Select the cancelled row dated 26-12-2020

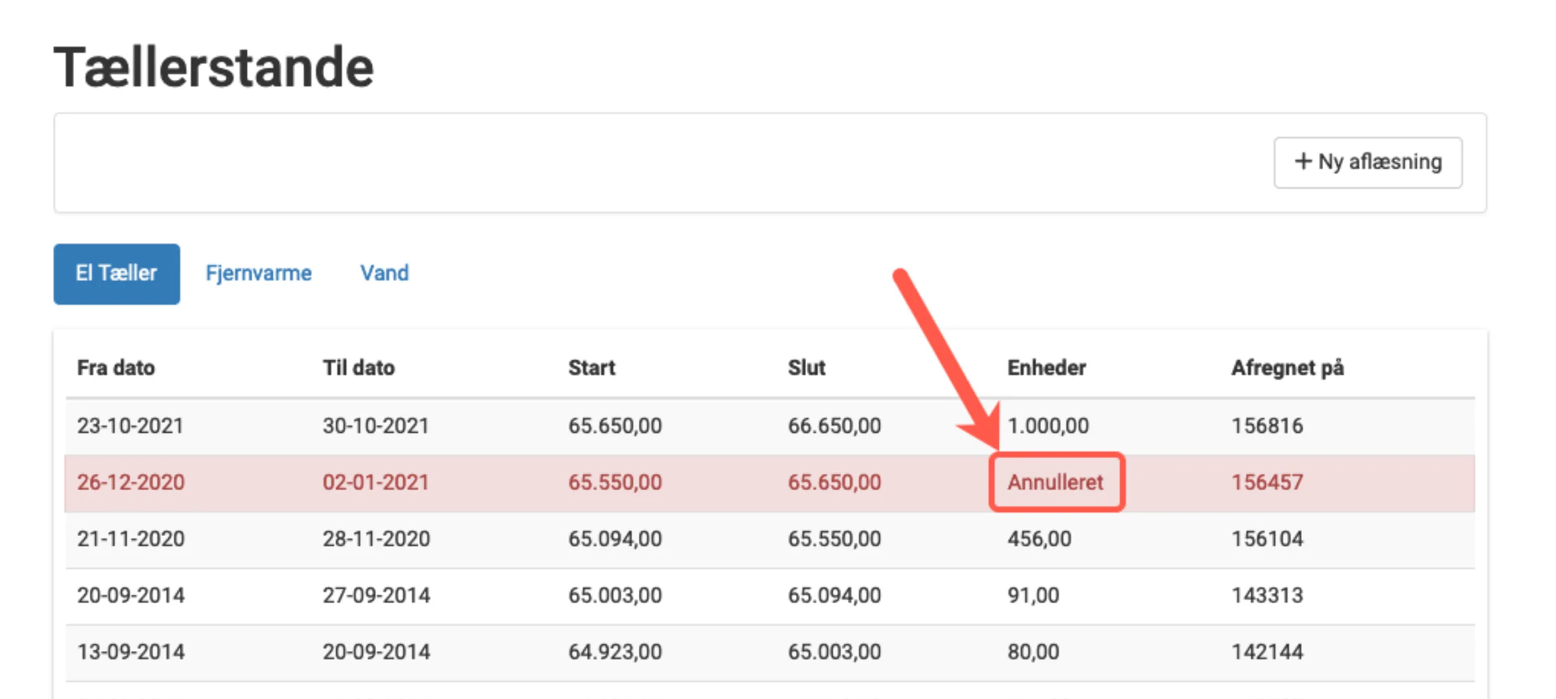pyautogui.click(x=130, y=482)
